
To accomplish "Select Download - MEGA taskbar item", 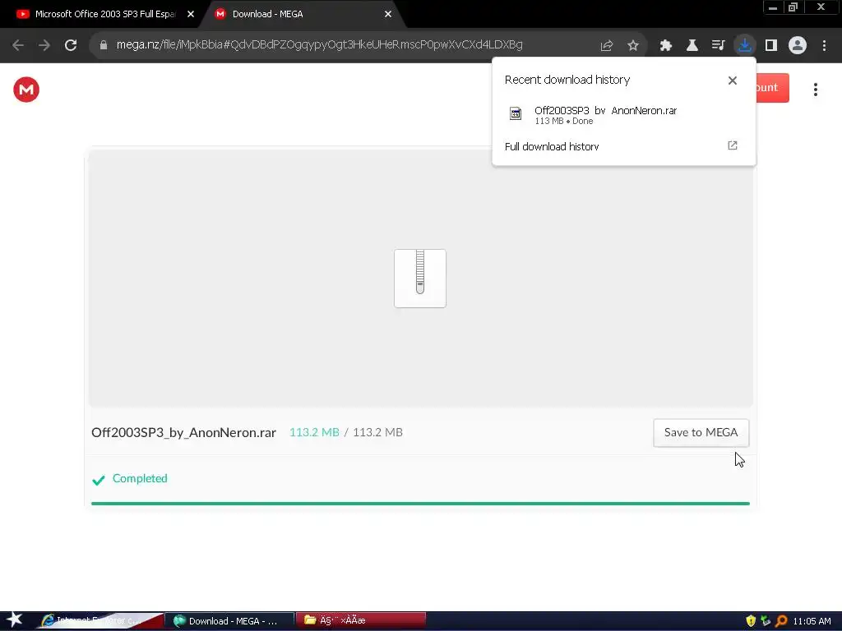I will pyautogui.click(x=229, y=621).
